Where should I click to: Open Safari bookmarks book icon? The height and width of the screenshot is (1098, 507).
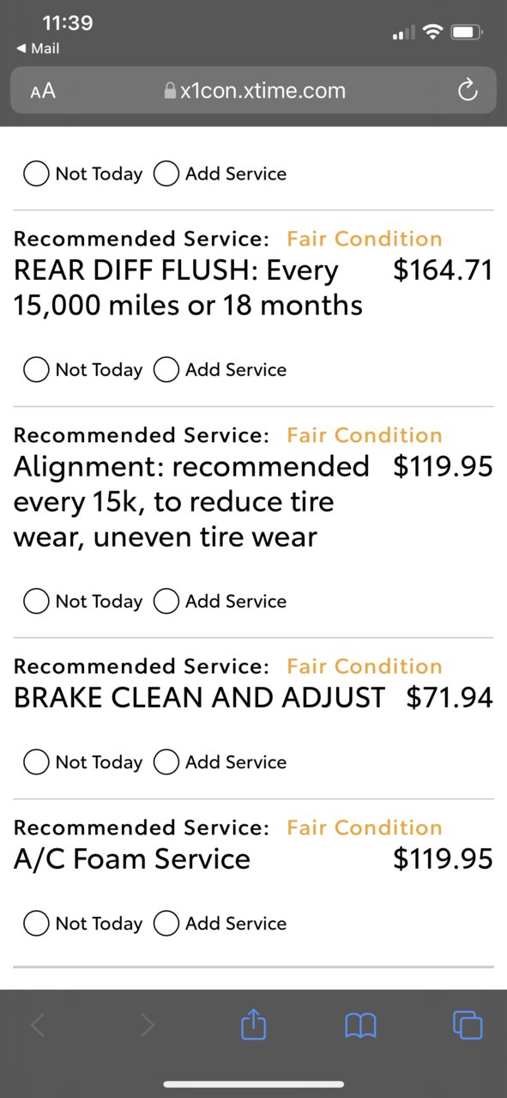[360, 1025]
